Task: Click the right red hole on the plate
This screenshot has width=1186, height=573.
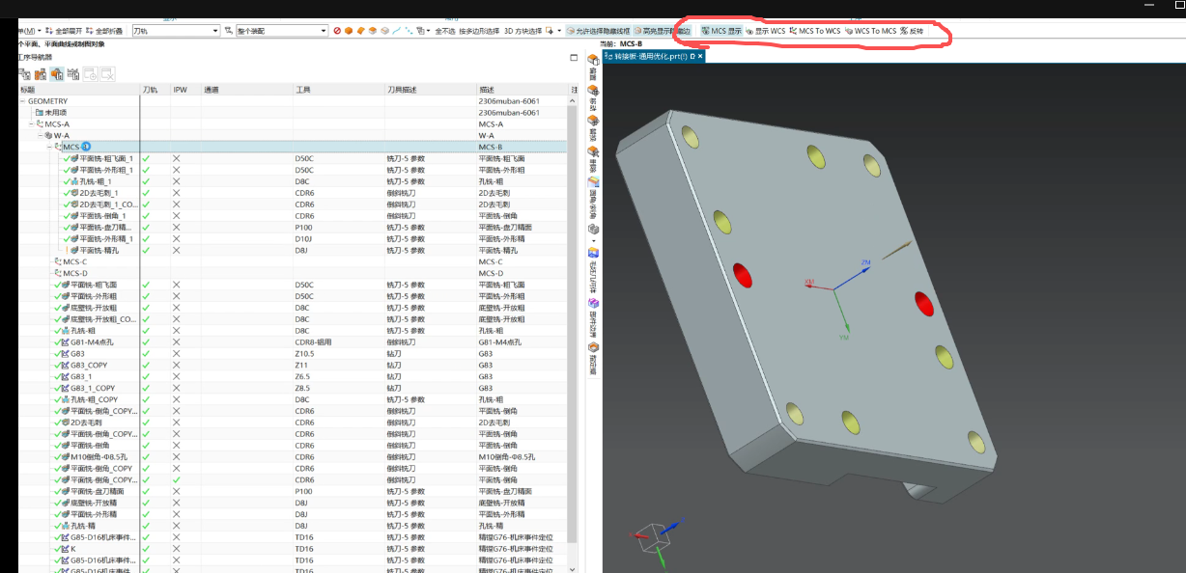Action: point(922,305)
